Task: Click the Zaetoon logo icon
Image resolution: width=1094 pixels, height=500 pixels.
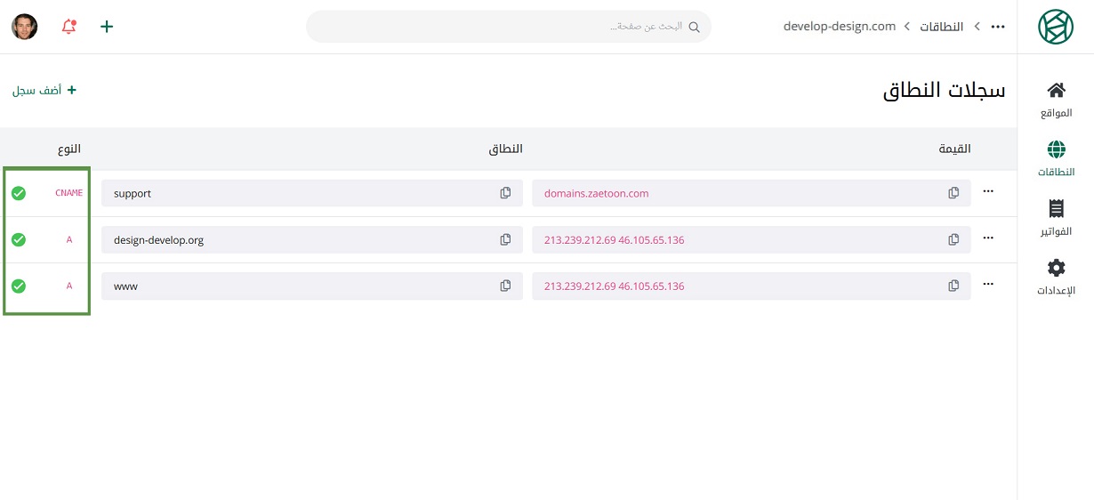Action: pyautogui.click(x=1056, y=27)
